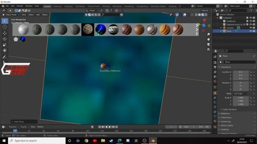
Task: Select rendered viewport shading mode
Action: [206, 15]
